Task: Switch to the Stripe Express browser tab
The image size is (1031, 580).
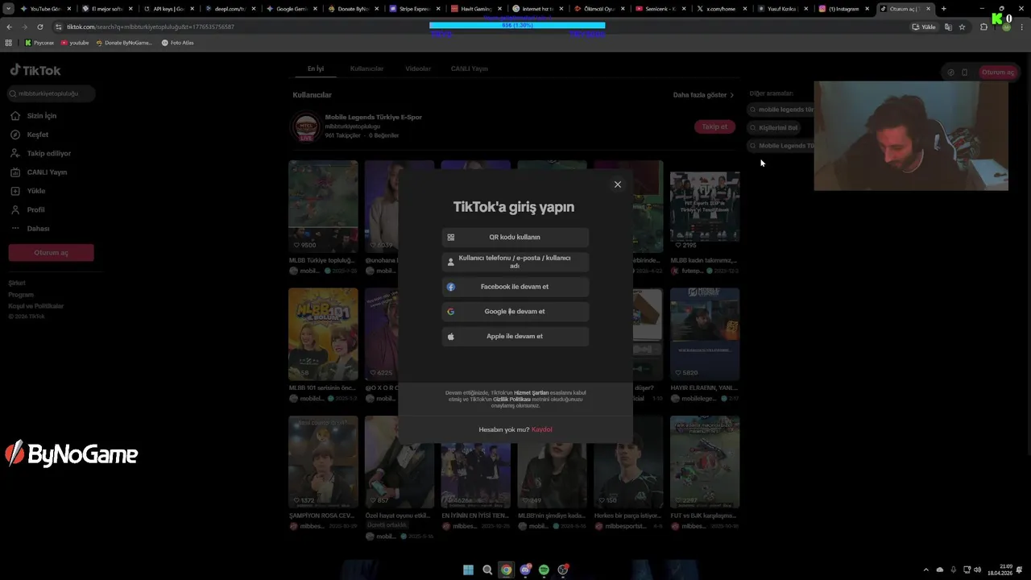Action: pos(416,9)
